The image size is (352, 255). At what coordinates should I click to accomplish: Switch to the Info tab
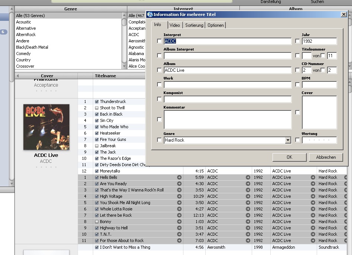click(157, 25)
